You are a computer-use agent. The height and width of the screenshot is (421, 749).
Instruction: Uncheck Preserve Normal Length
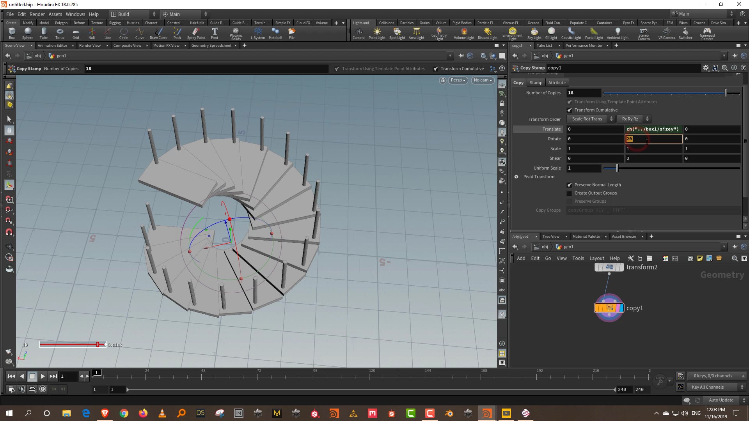570,185
